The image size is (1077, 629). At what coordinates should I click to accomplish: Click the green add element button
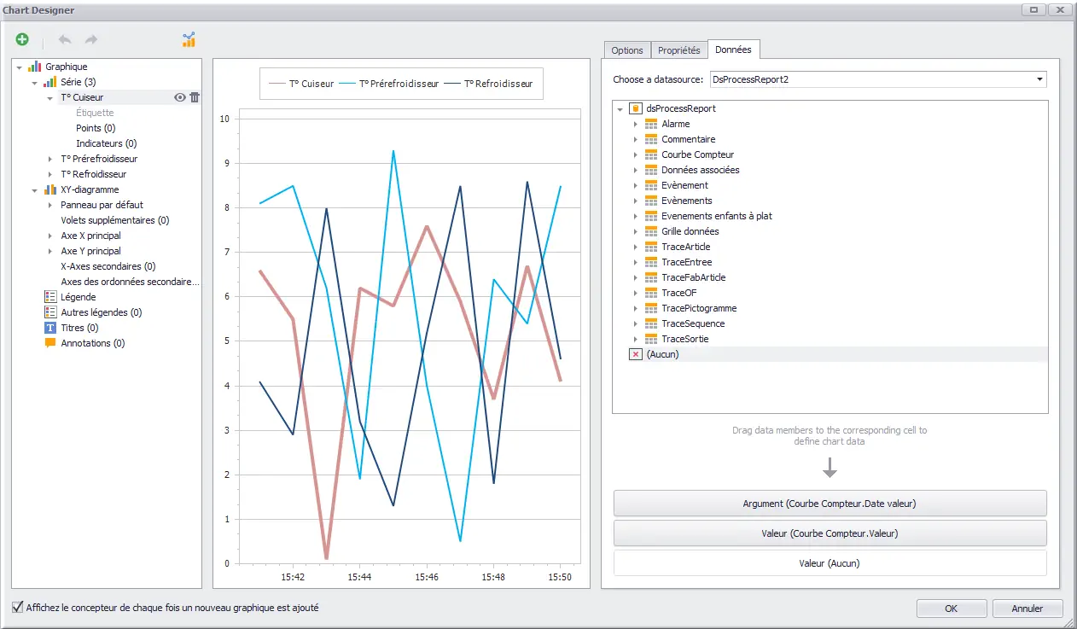click(22, 39)
